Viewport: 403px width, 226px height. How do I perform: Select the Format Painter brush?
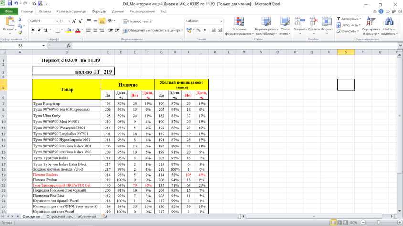click(x=20, y=32)
